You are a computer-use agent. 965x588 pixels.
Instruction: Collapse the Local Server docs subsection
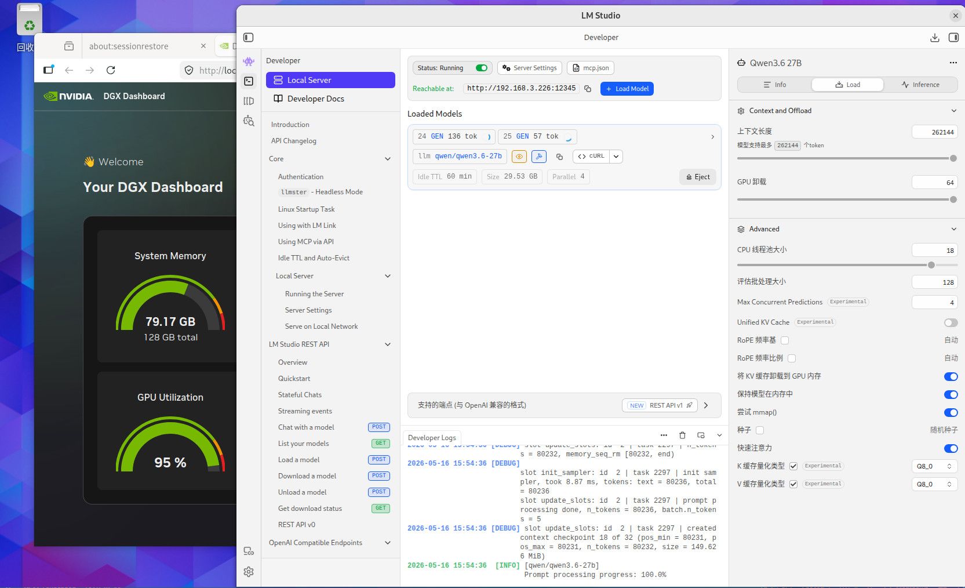pos(388,276)
